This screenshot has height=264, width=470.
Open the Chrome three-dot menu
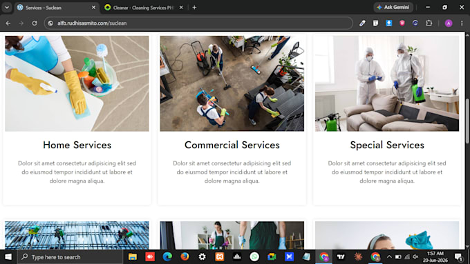(462, 23)
